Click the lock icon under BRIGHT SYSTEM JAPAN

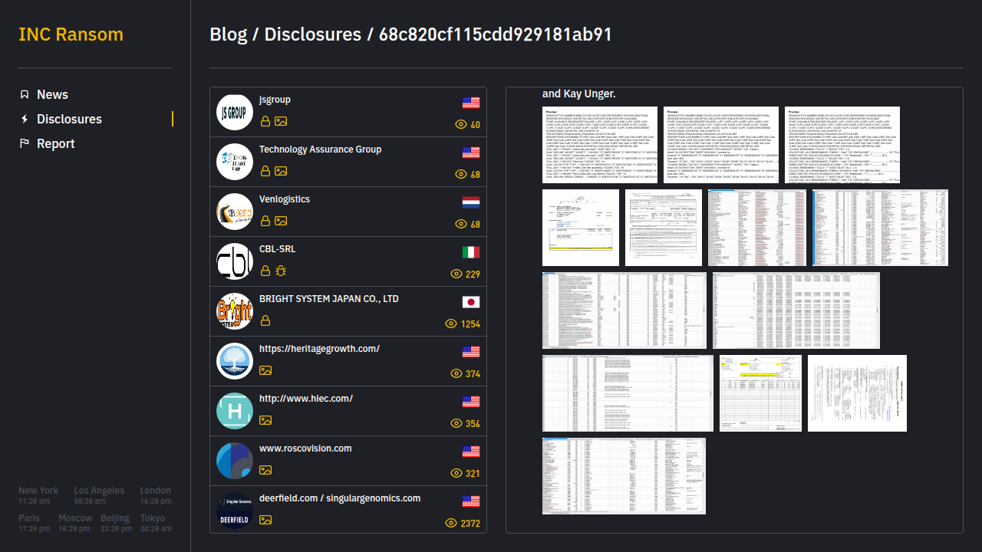click(265, 320)
